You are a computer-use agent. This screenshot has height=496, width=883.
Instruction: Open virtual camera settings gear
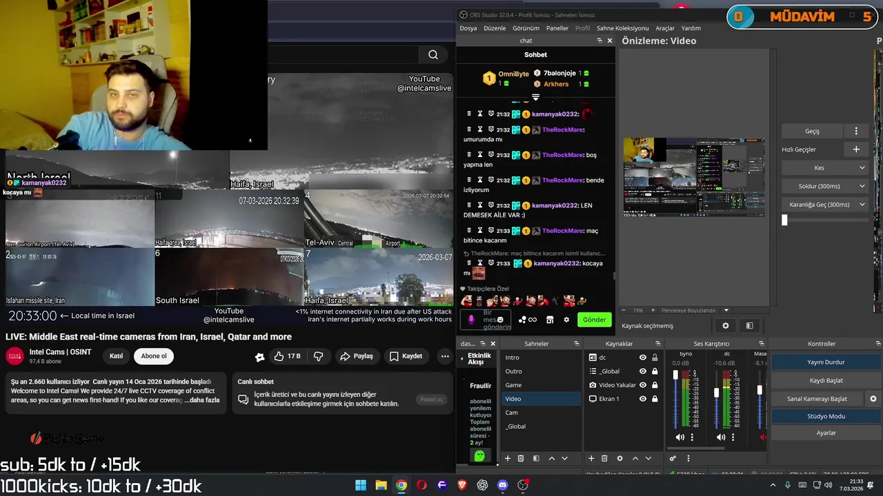tap(873, 399)
